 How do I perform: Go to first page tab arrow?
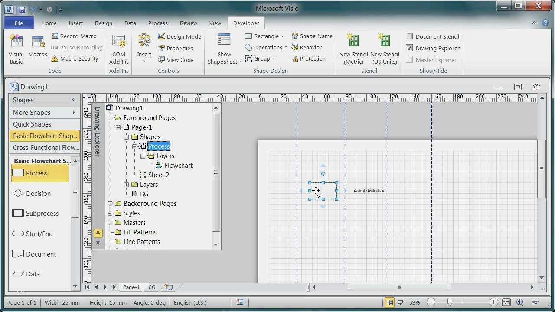coord(87,287)
